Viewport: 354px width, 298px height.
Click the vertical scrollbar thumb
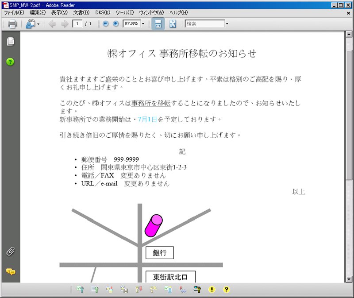pyautogui.click(x=349, y=115)
